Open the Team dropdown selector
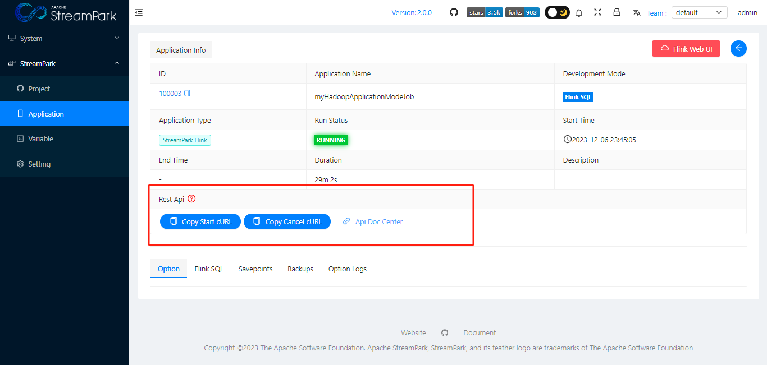The image size is (767, 365). coord(699,12)
